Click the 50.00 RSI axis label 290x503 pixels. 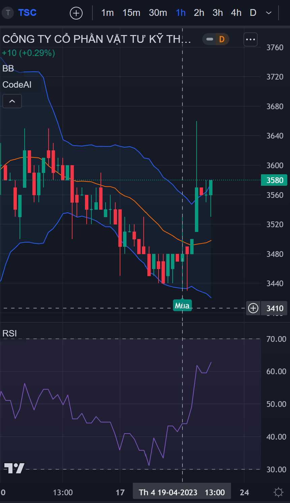(276, 404)
